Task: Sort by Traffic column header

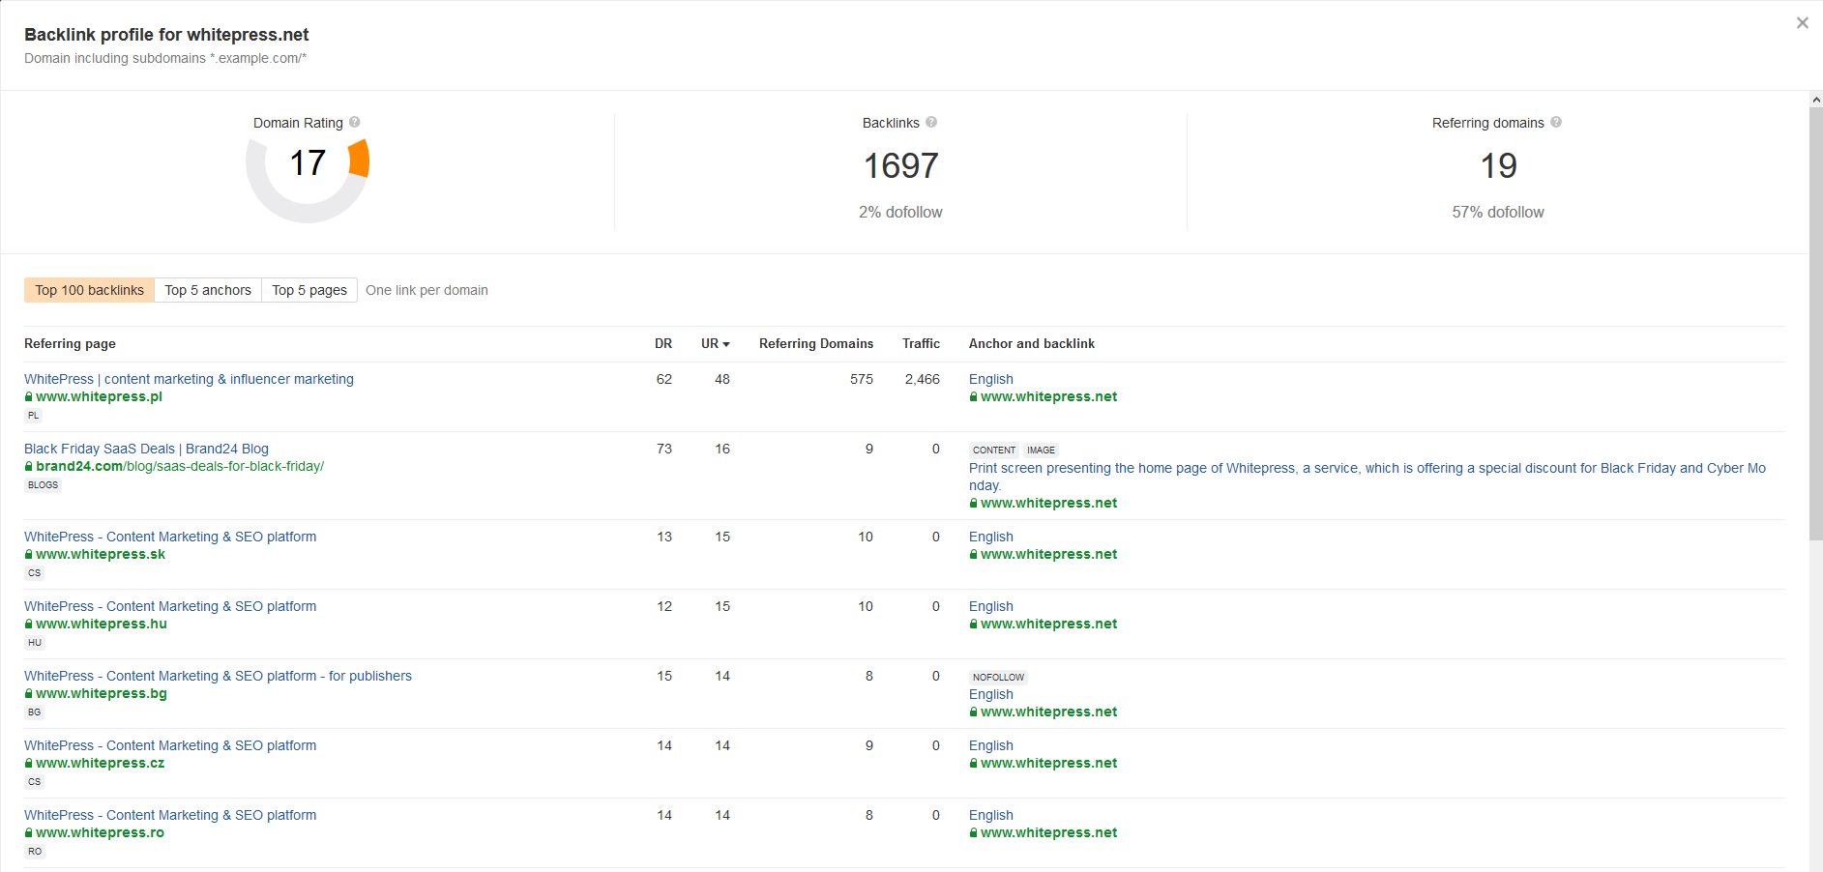Action: pos(921,343)
